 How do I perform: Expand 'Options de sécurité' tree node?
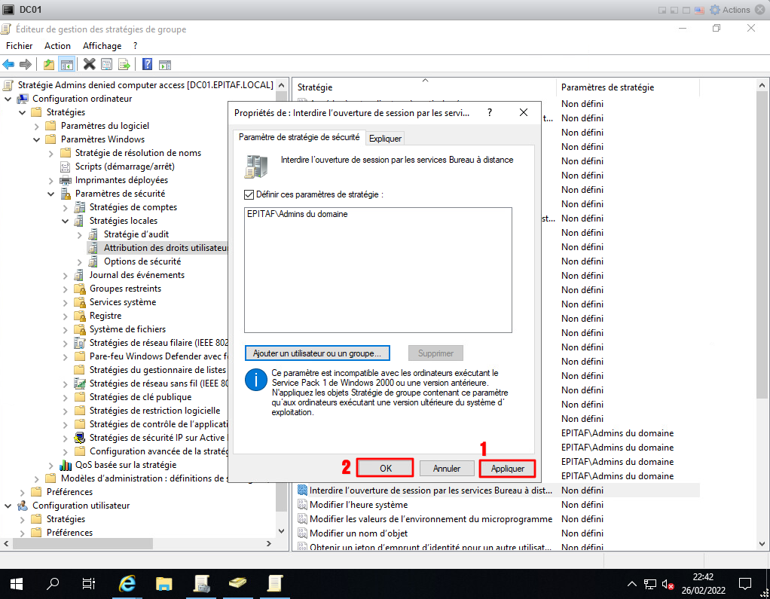[x=79, y=261]
